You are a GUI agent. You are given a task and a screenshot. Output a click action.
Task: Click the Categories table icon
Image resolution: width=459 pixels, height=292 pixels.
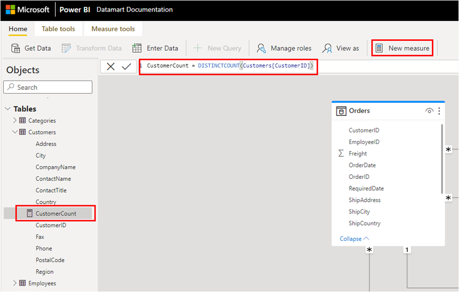coord(22,120)
